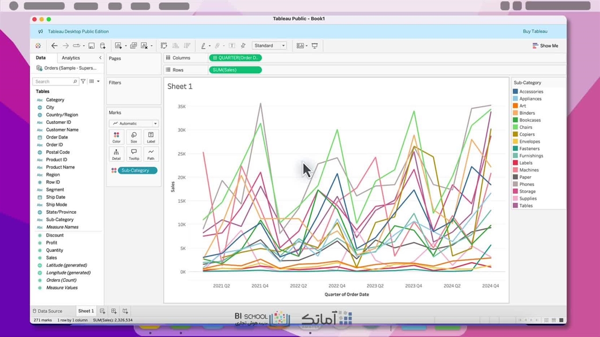The image size is (600, 337).
Task: Open the Standard fit dropdown
Action: pos(270,46)
